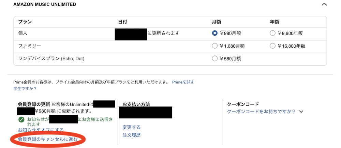Select 個人 ¥980月額 radio button
The width and height of the screenshot is (341, 148).
pos(215,33)
